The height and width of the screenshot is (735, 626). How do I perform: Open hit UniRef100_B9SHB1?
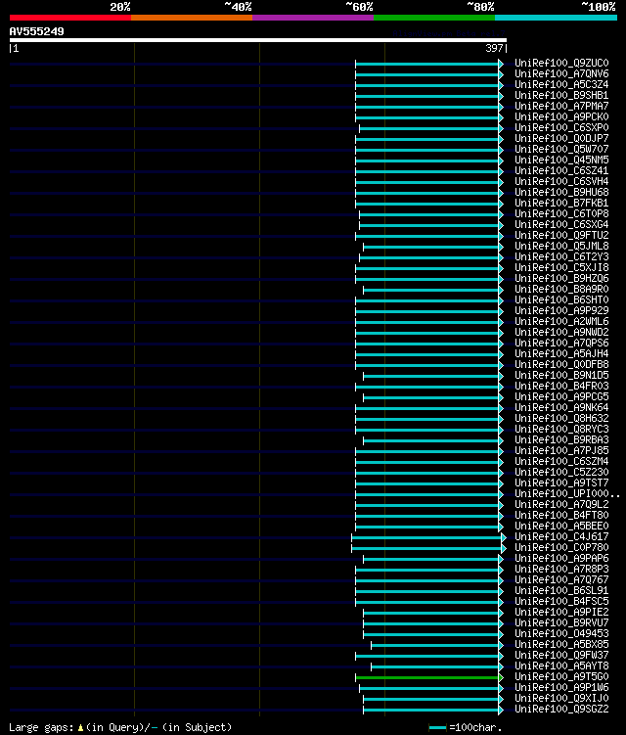pos(561,95)
